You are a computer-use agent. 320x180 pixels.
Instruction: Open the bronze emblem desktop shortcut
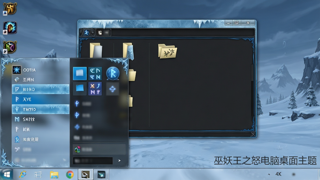pyautogui.click(x=10, y=8)
